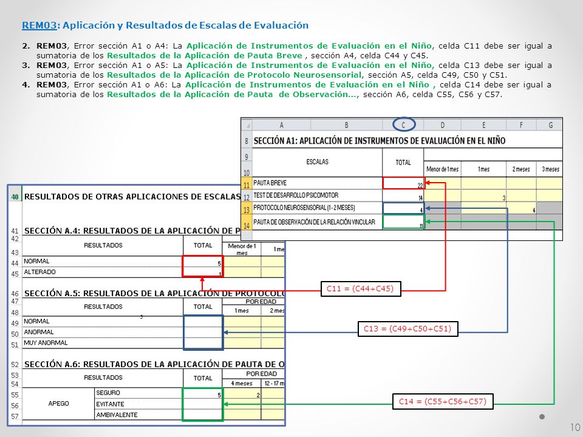Select column F header in the Sección A1 sheet
This screenshot has height=437, width=583.
click(521, 125)
